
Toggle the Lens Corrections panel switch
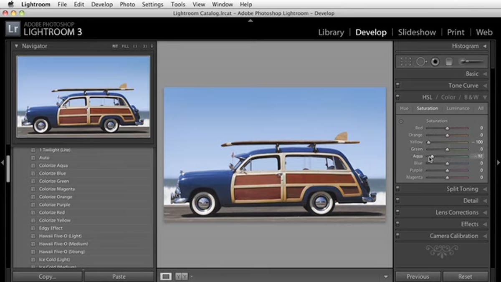click(x=398, y=212)
